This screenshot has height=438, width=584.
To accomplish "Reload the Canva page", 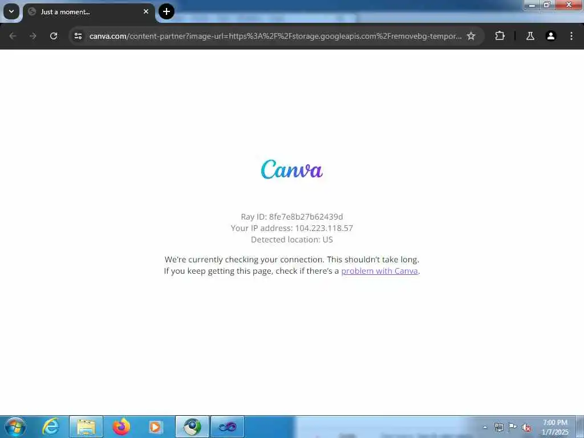I will pyautogui.click(x=54, y=36).
